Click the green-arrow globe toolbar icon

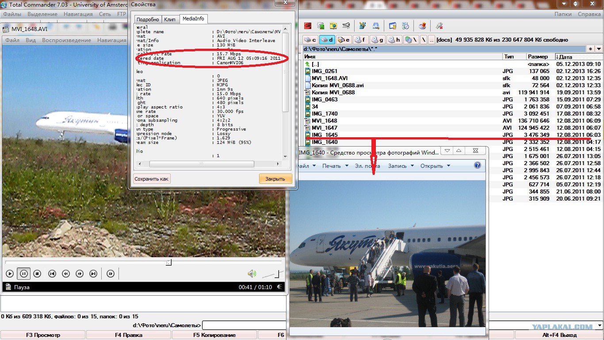click(x=321, y=26)
